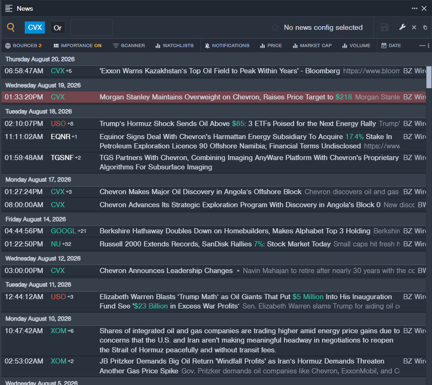Click the orange search magnifier icon
Image resolution: width=432 pixels, height=385 pixels.
(11, 27)
